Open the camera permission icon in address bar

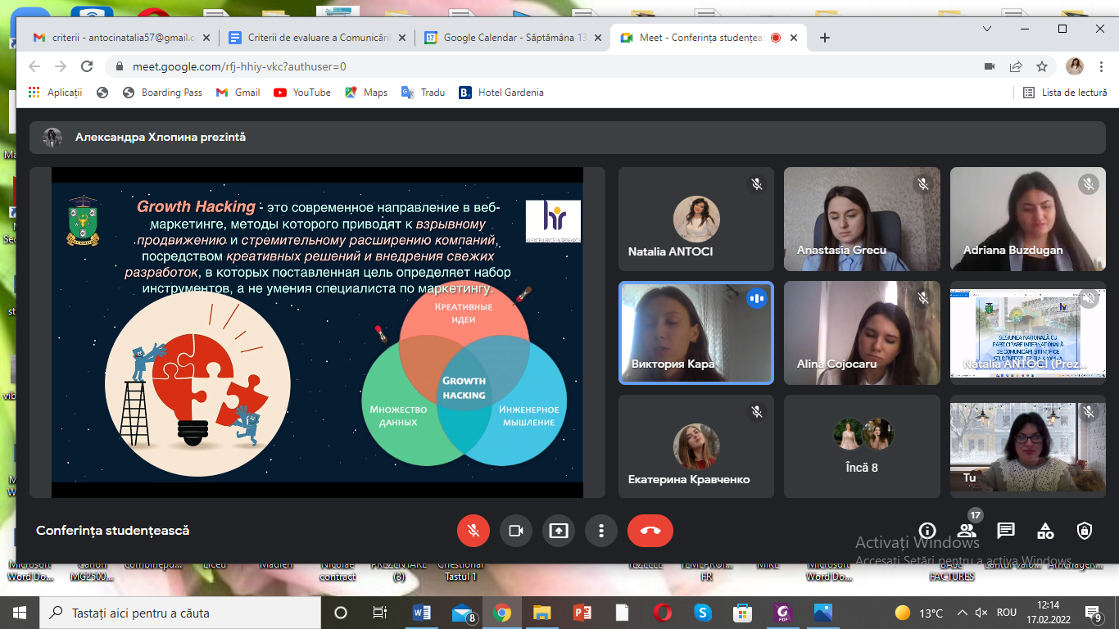(x=990, y=66)
